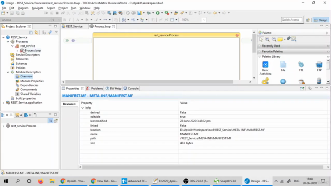Open the File menu
Screen dimensions: 331x186
tap(4, 8)
